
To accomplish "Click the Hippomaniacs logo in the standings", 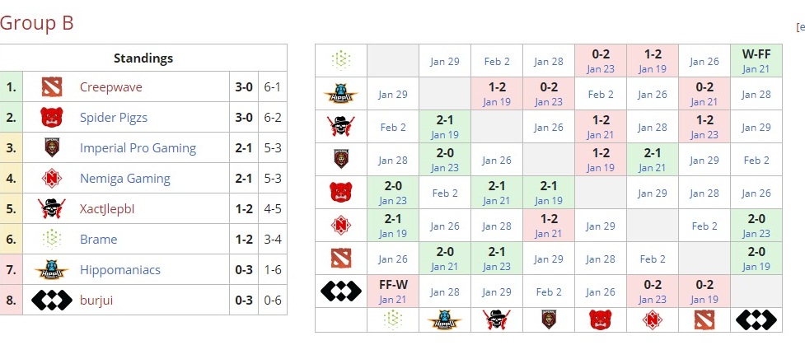I will (x=53, y=269).
